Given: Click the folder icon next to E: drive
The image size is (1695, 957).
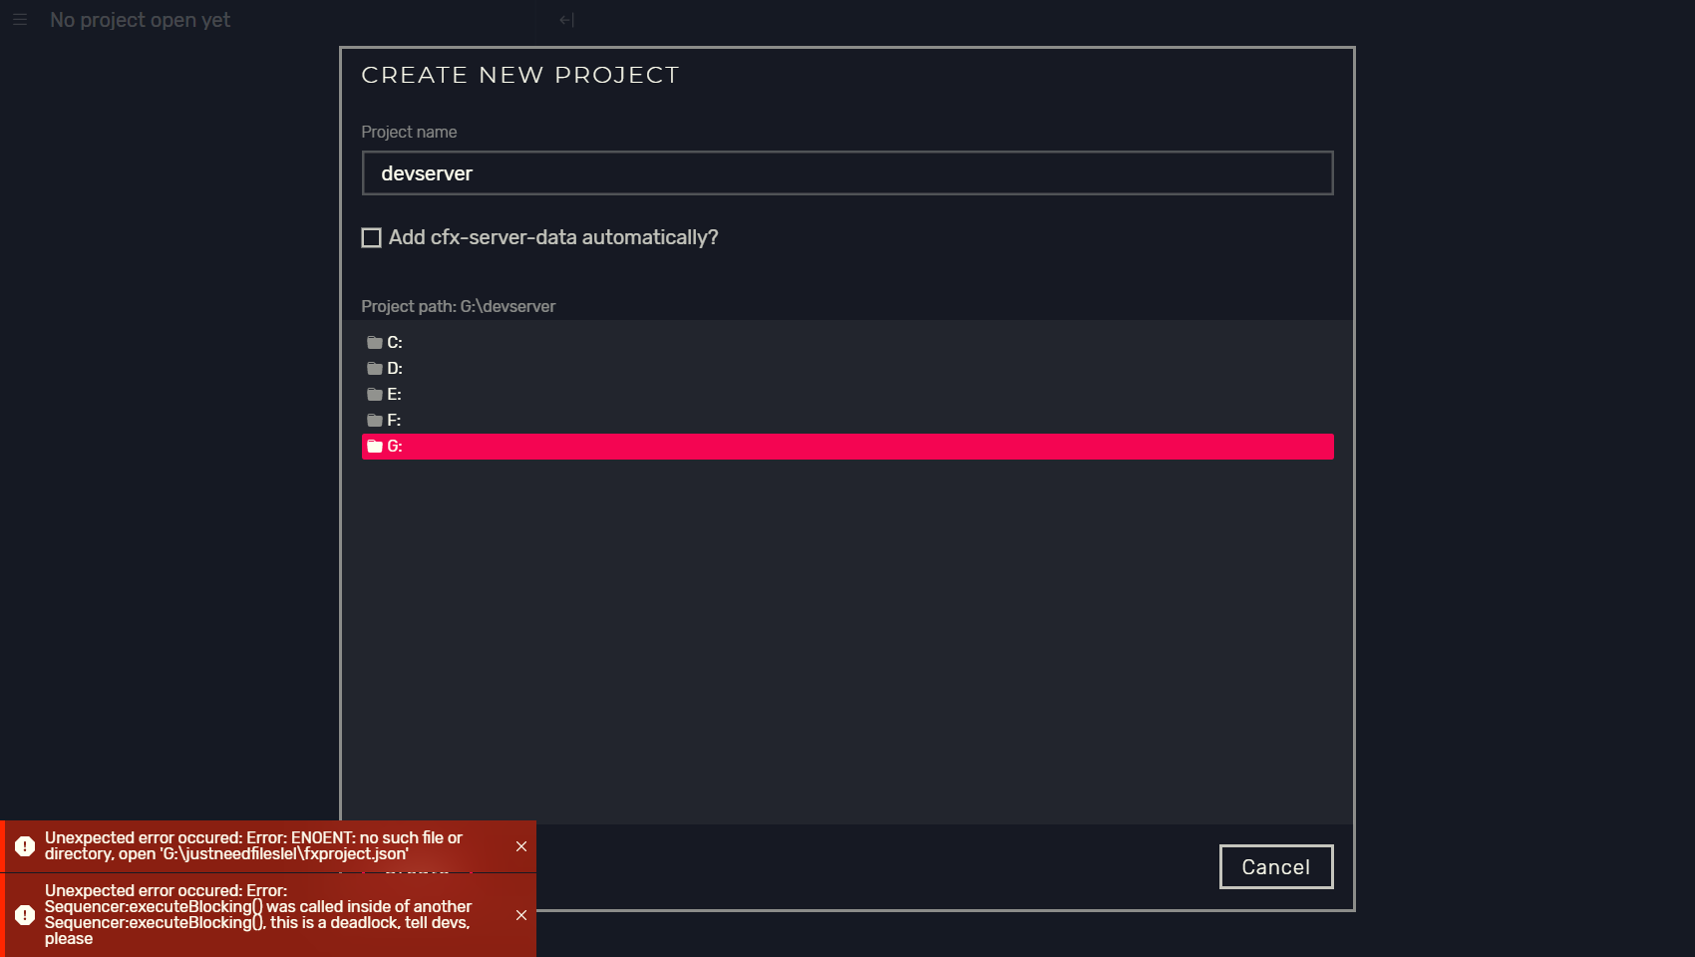Looking at the screenshot, I should (373, 394).
